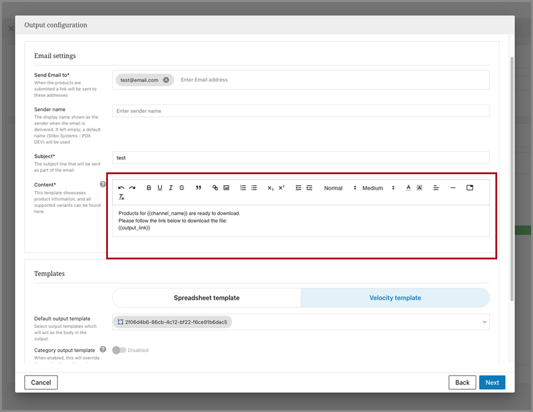The width and height of the screenshot is (533, 412).
Task: Click the undo icon in editor toolbar
Action: click(122, 188)
